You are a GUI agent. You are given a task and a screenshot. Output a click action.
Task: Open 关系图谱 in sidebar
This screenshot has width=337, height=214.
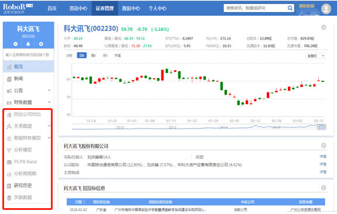[28, 126]
